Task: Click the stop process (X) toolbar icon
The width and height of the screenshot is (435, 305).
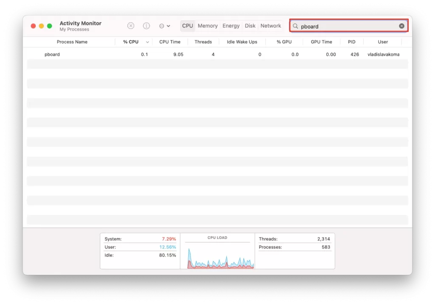Action: [131, 26]
